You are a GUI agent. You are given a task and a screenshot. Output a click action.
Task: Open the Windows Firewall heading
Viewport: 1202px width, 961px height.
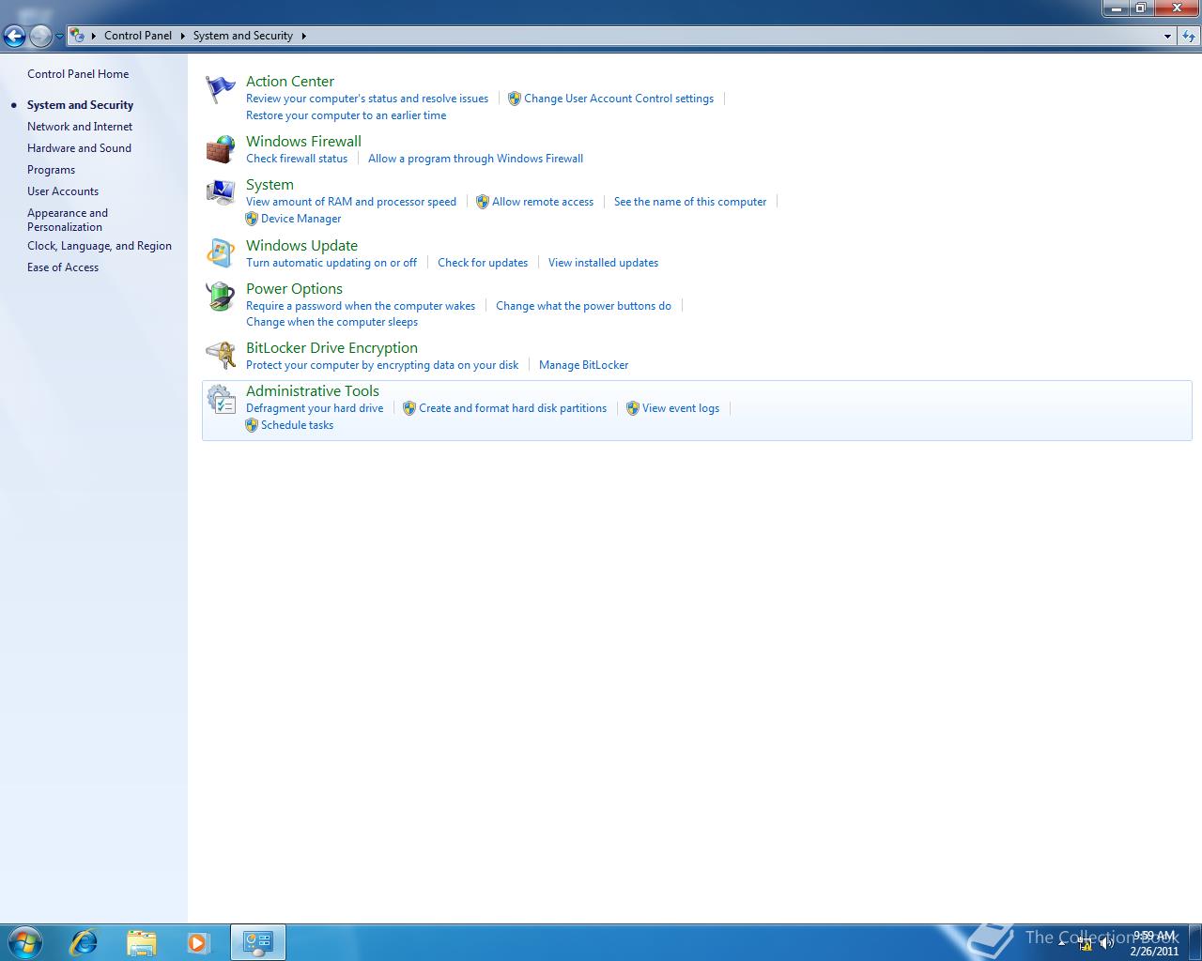point(303,142)
